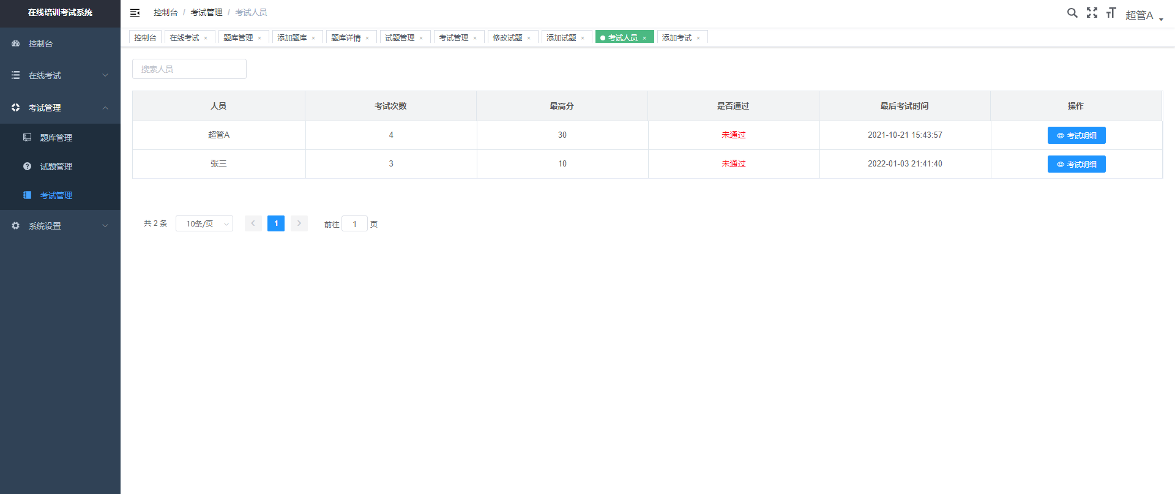Image resolution: width=1175 pixels, height=494 pixels.
Task: Click the 在线考试 list icon in sidebar
Action: [x=16, y=75]
